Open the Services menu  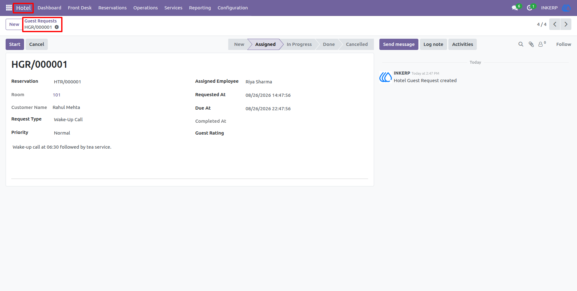click(x=173, y=8)
